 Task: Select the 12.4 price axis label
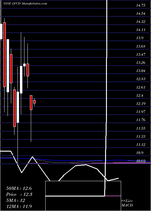point(140,96)
